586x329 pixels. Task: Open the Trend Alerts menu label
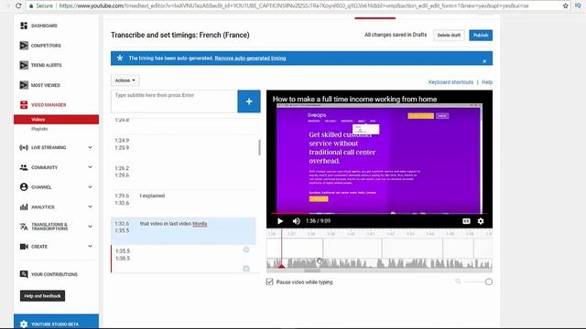click(x=47, y=65)
